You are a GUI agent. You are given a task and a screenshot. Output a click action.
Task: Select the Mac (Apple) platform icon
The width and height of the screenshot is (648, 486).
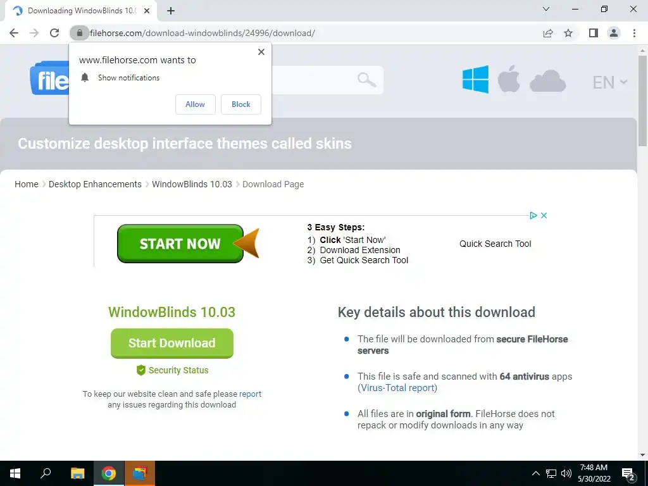click(509, 79)
